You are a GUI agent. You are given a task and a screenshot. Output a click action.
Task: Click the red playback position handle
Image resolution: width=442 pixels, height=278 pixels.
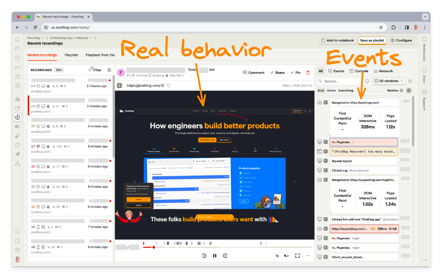[154, 247]
